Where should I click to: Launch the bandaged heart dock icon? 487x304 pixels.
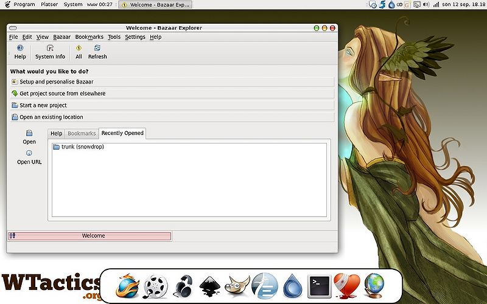[346, 286]
